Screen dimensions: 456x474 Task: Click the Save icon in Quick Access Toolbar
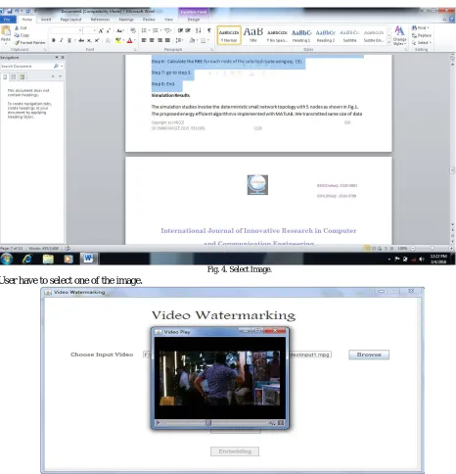10,12
